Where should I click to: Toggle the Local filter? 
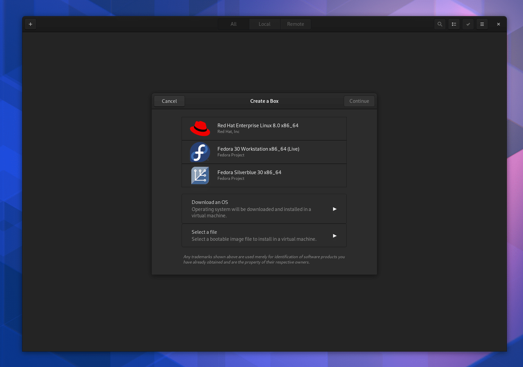pyautogui.click(x=264, y=24)
